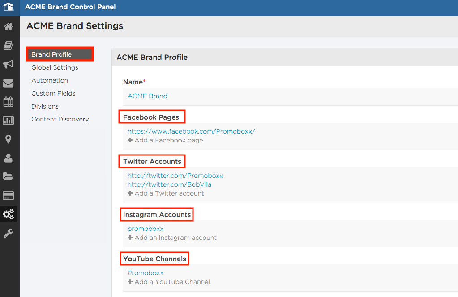Screen dimensions: 458x297
Task: Click the YouTube Channels heading
Action: (x=154, y=259)
